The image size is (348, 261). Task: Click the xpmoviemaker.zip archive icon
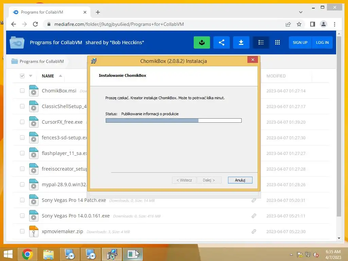[34, 231]
